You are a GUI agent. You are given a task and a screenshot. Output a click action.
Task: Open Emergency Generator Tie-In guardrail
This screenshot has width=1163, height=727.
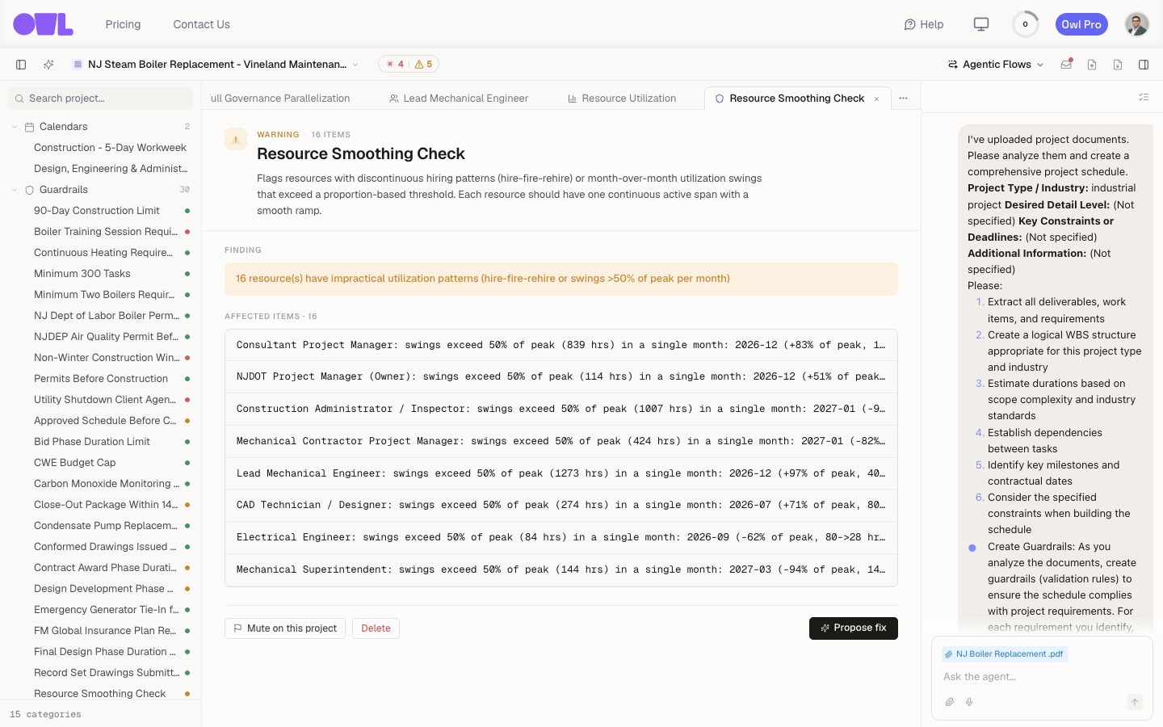click(106, 610)
